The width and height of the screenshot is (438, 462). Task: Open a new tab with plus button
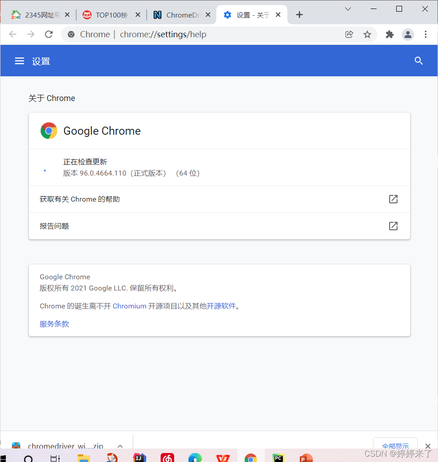tap(299, 15)
